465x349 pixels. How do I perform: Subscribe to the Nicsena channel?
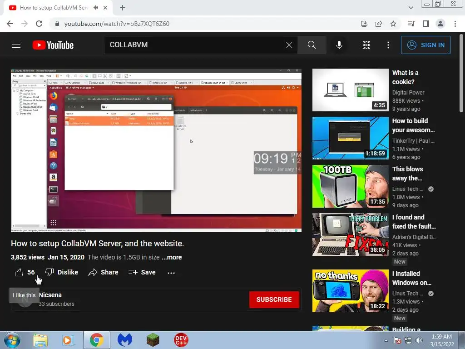point(274,299)
